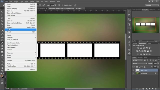Choose Search Adobe Stock menu entry

21,43
